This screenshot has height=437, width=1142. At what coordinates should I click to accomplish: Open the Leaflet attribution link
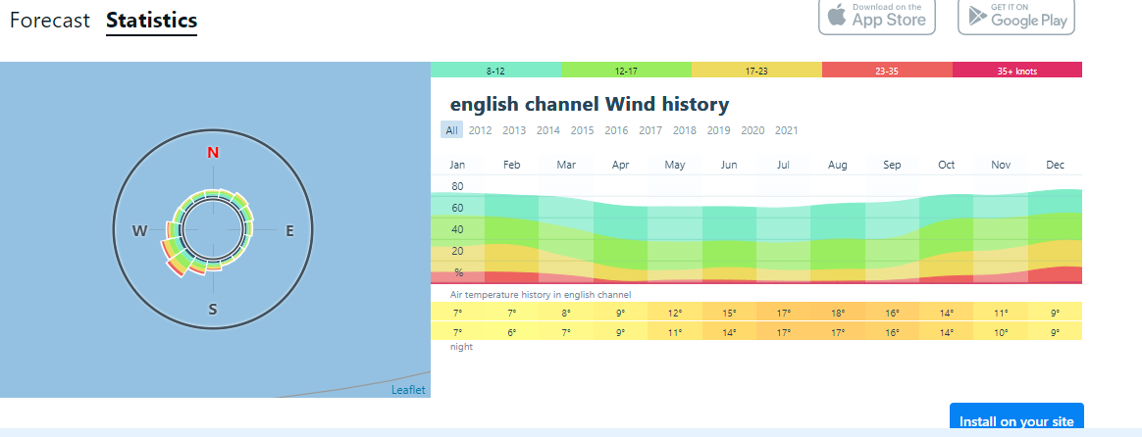click(x=409, y=390)
